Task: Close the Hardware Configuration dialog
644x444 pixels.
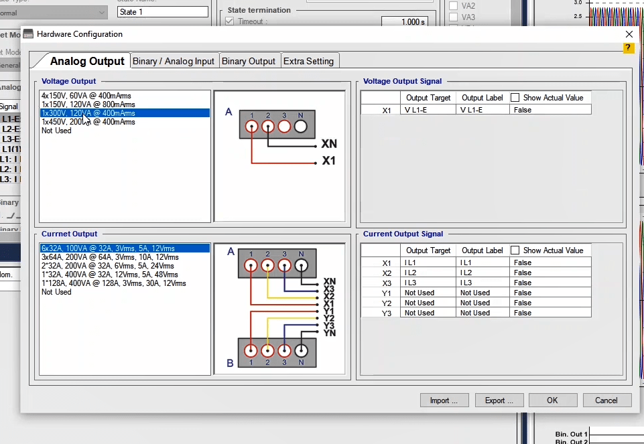Action: (x=629, y=34)
